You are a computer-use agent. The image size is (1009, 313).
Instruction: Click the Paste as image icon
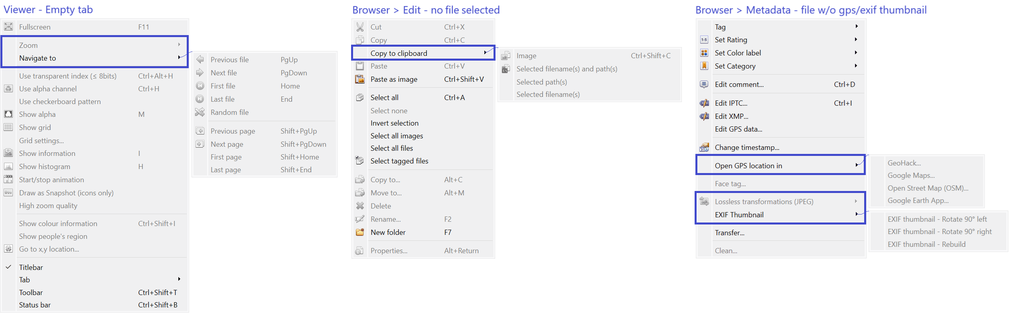tap(360, 79)
